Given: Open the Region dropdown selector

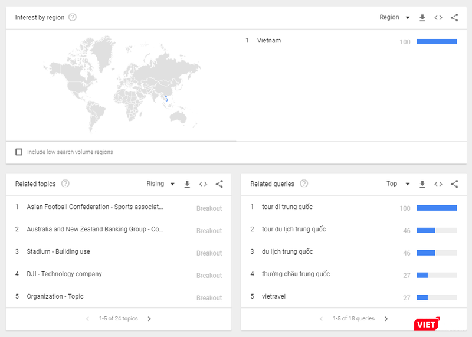Looking at the screenshot, I should (x=394, y=18).
